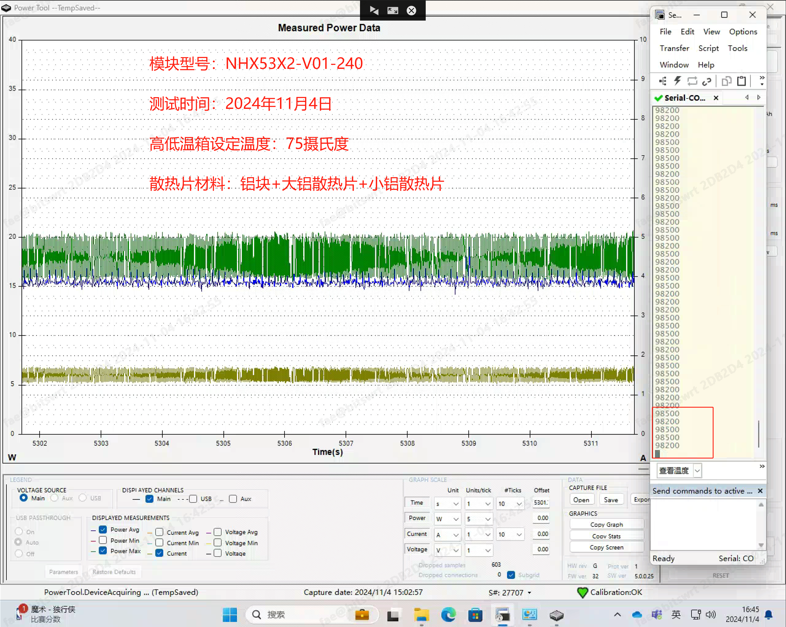
Task: Open the Transfer menu
Action: click(x=674, y=48)
